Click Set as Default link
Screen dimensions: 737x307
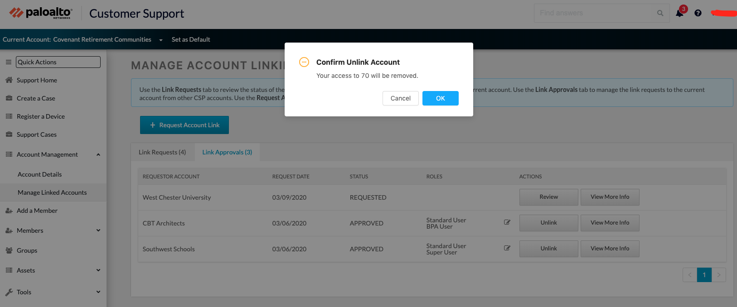(x=191, y=39)
